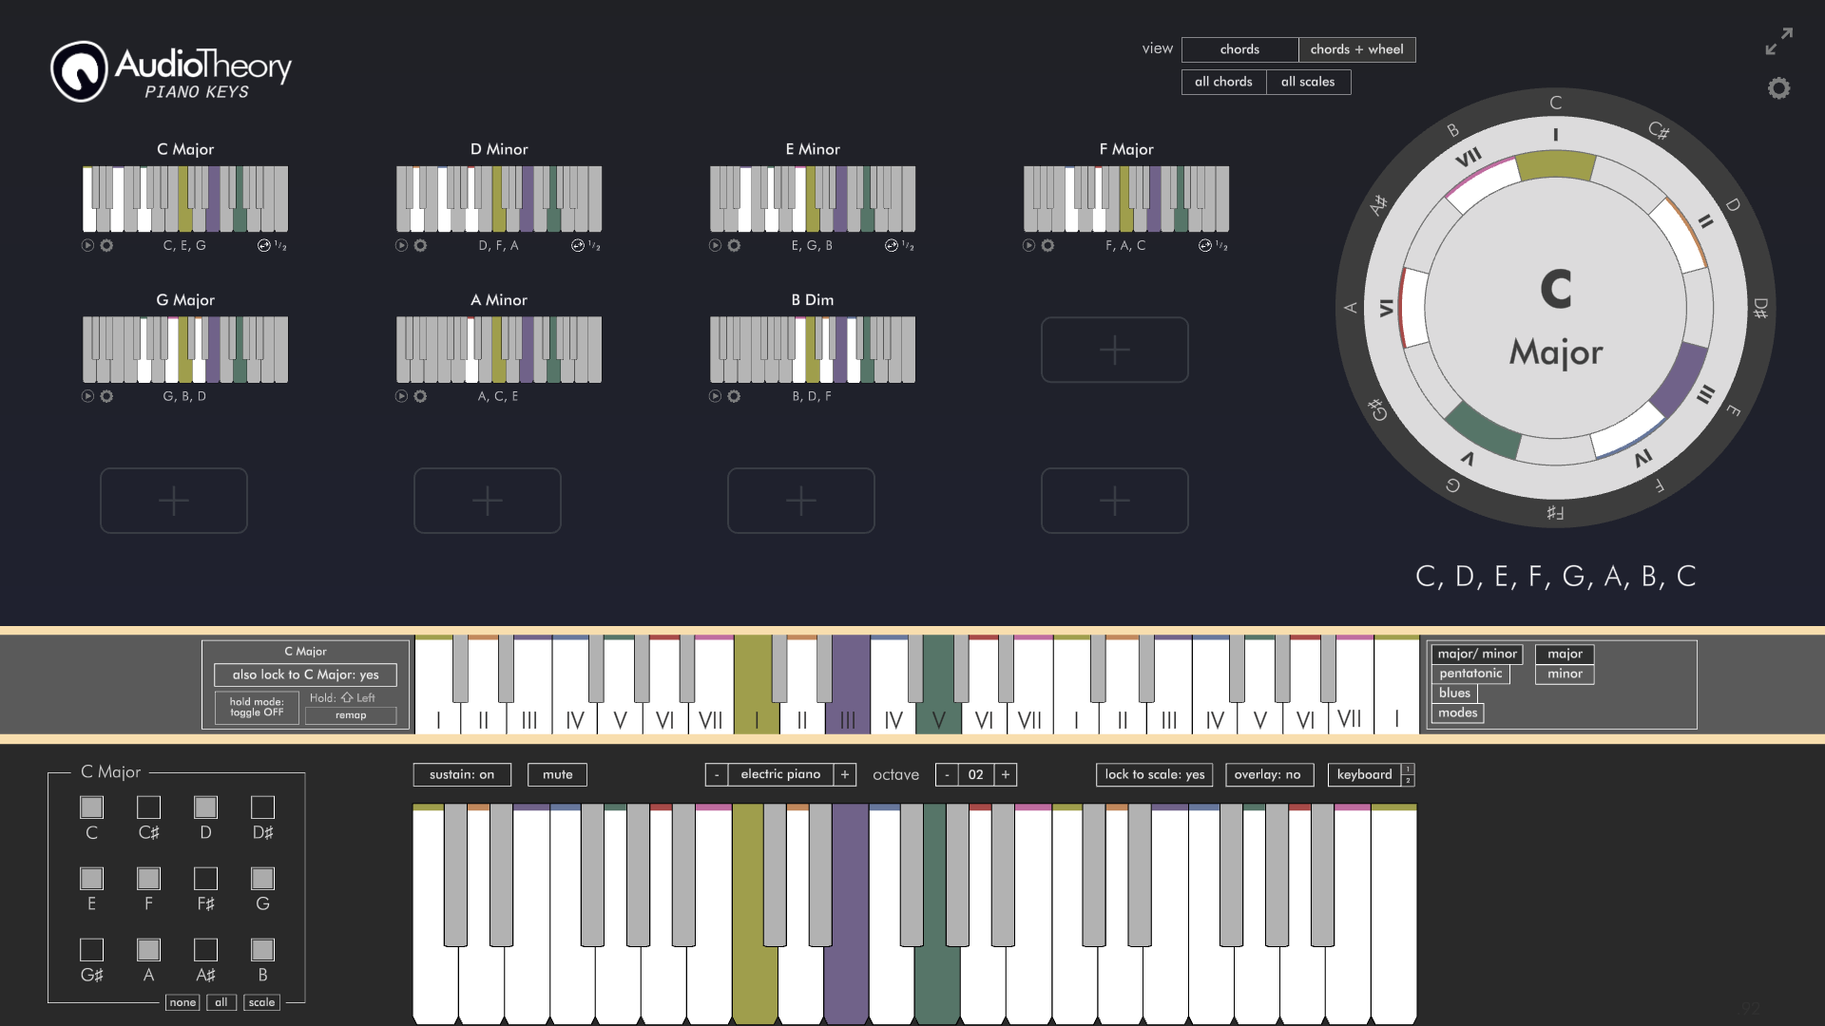Switch to previous instrument with minus

click(x=717, y=774)
